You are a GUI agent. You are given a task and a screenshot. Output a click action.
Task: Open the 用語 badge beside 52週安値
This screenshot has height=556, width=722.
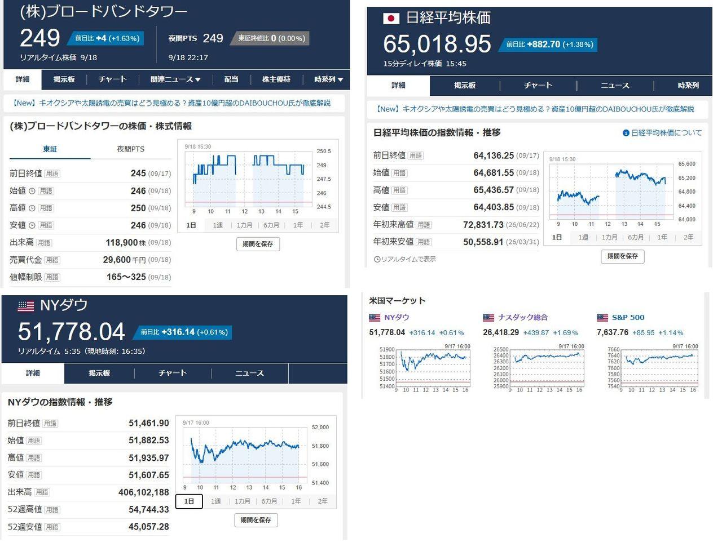point(52,527)
